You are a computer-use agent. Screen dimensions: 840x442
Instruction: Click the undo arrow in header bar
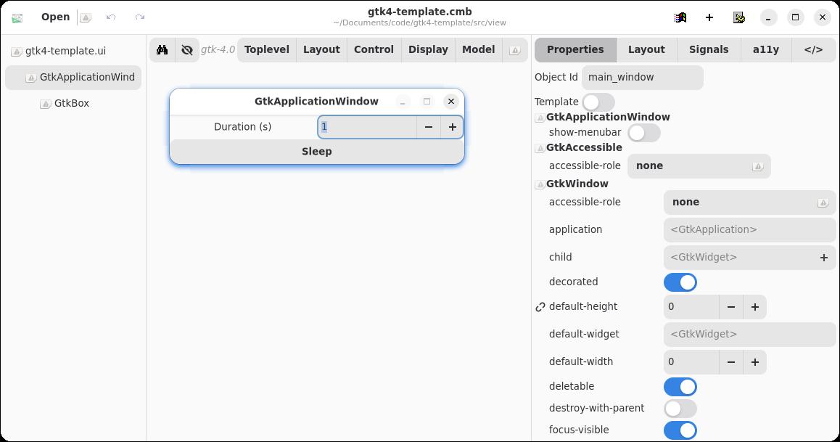[x=111, y=17]
